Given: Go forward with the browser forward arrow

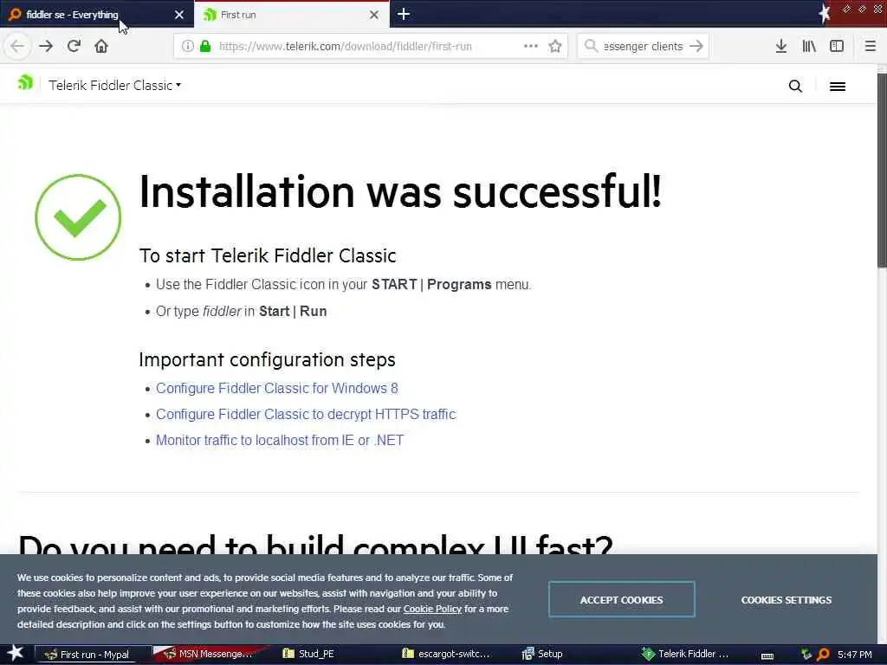Looking at the screenshot, I should tap(46, 47).
